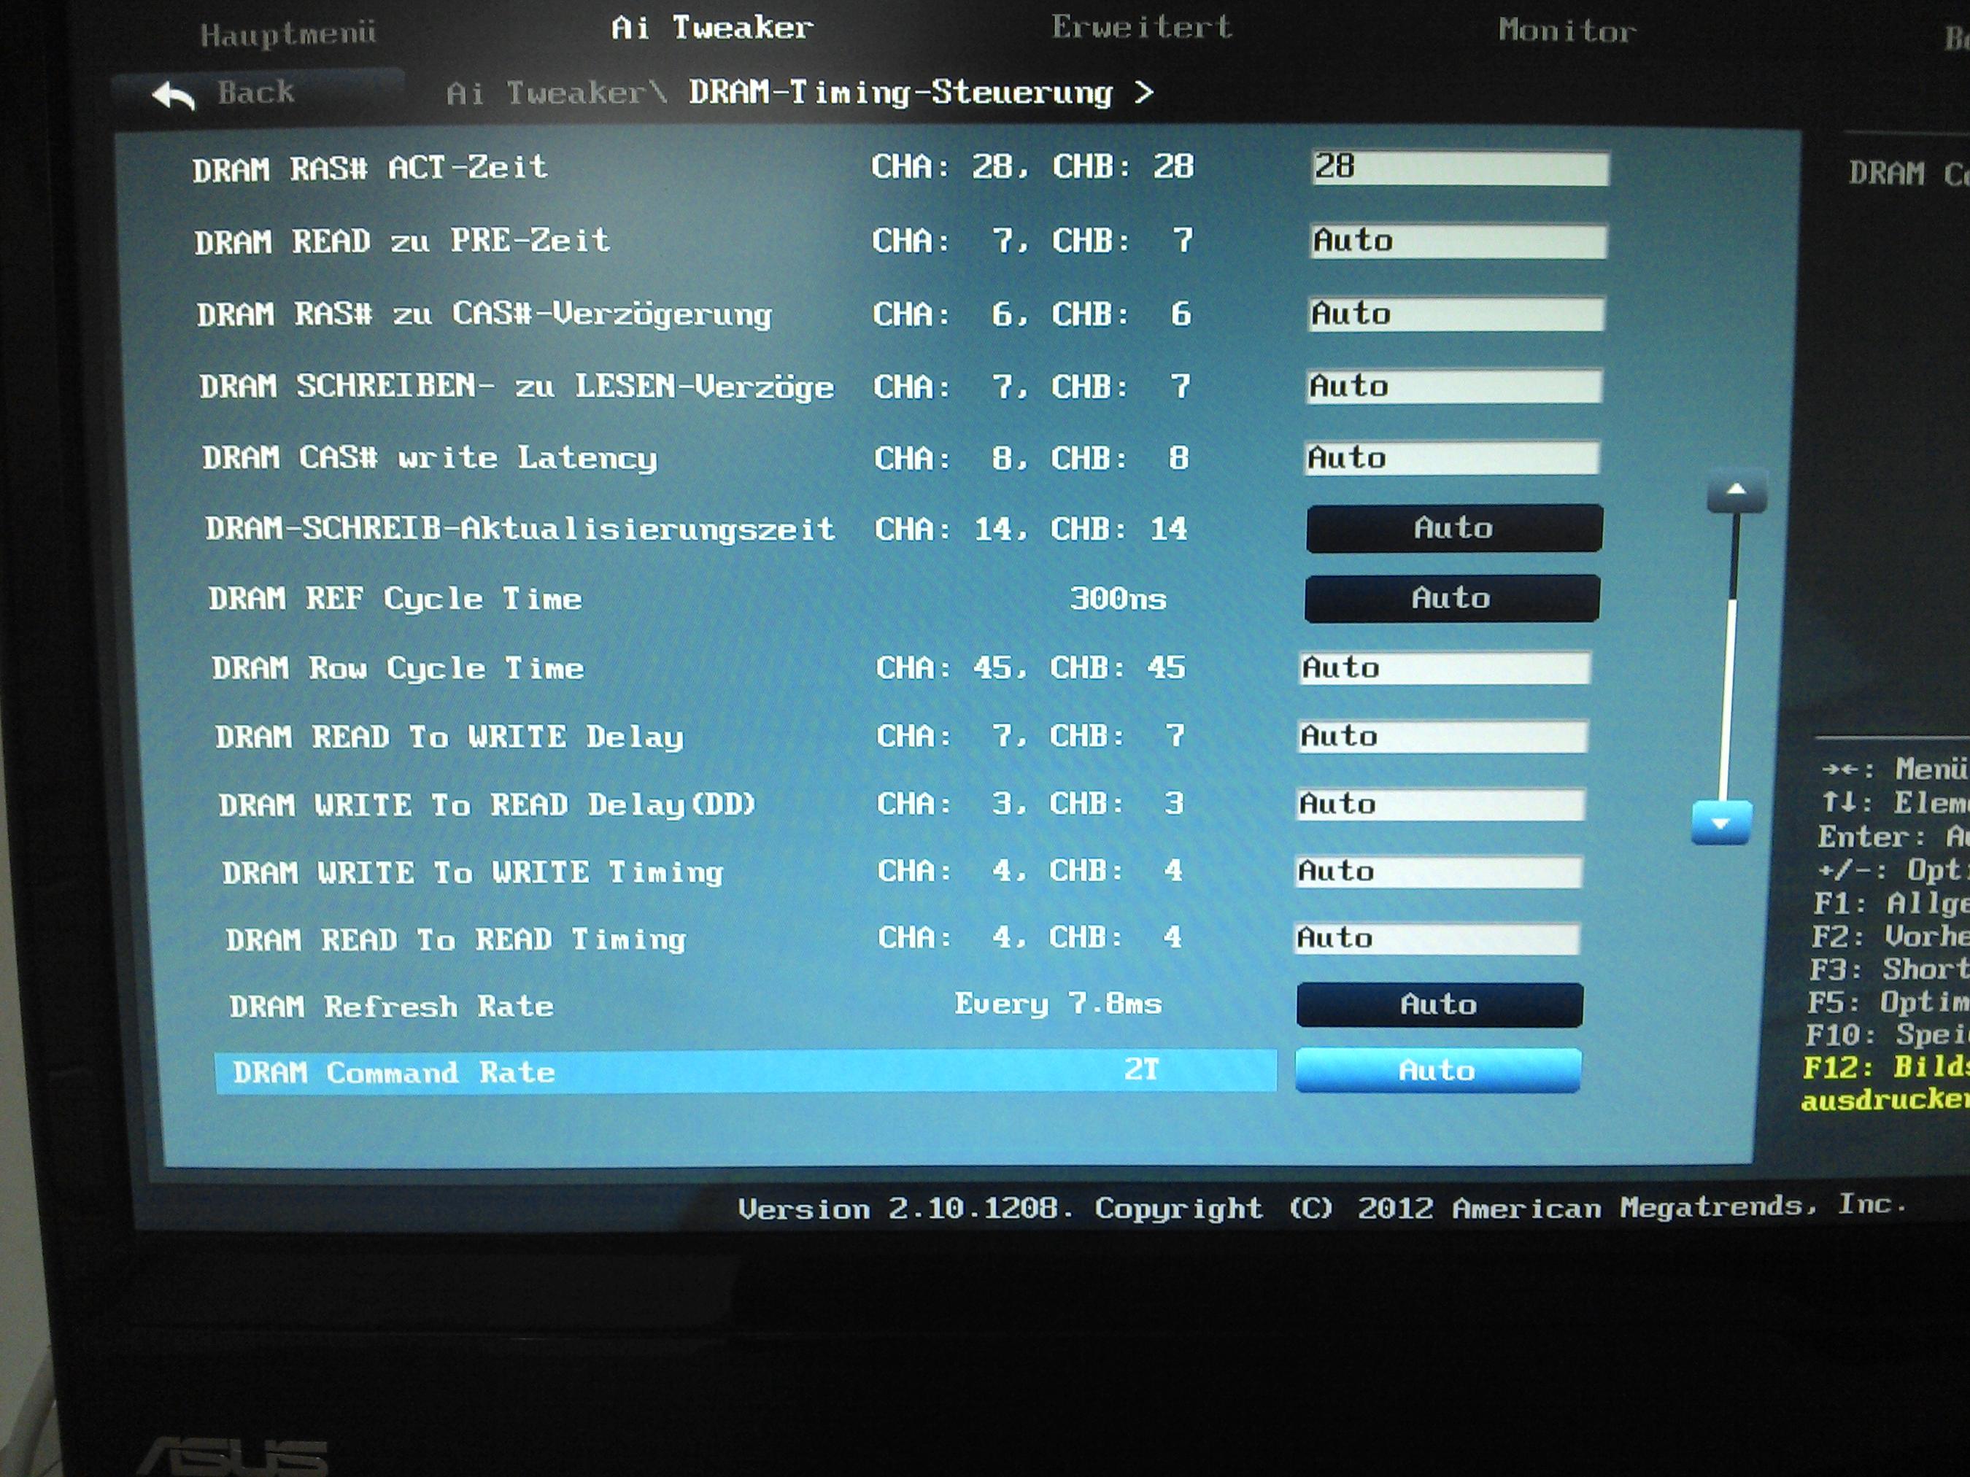Open the Hauptmenü tab
Screen dimensions: 1970x1477
click(x=287, y=35)
